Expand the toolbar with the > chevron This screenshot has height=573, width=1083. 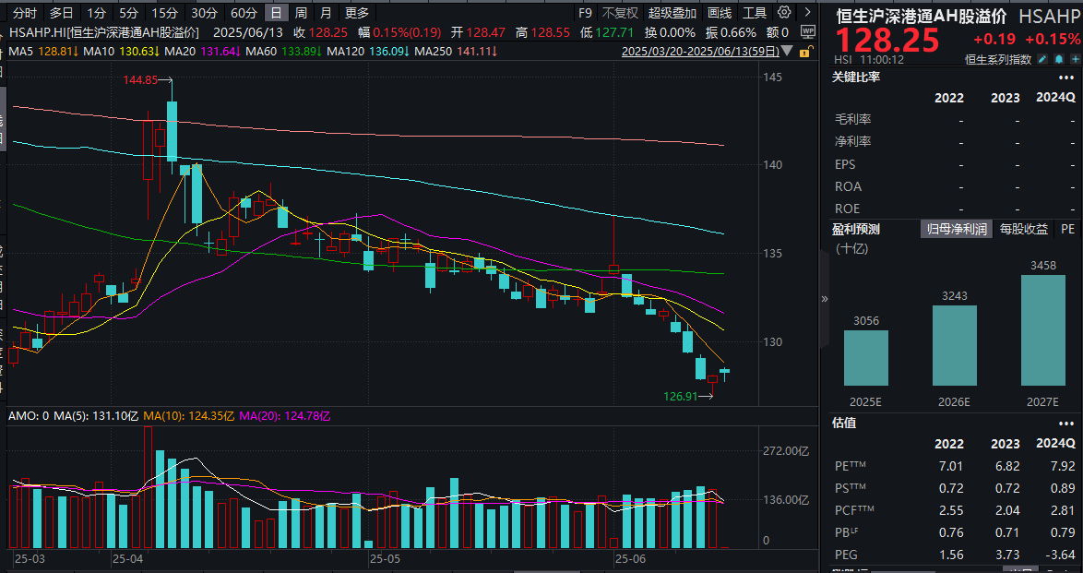[805, 13]
